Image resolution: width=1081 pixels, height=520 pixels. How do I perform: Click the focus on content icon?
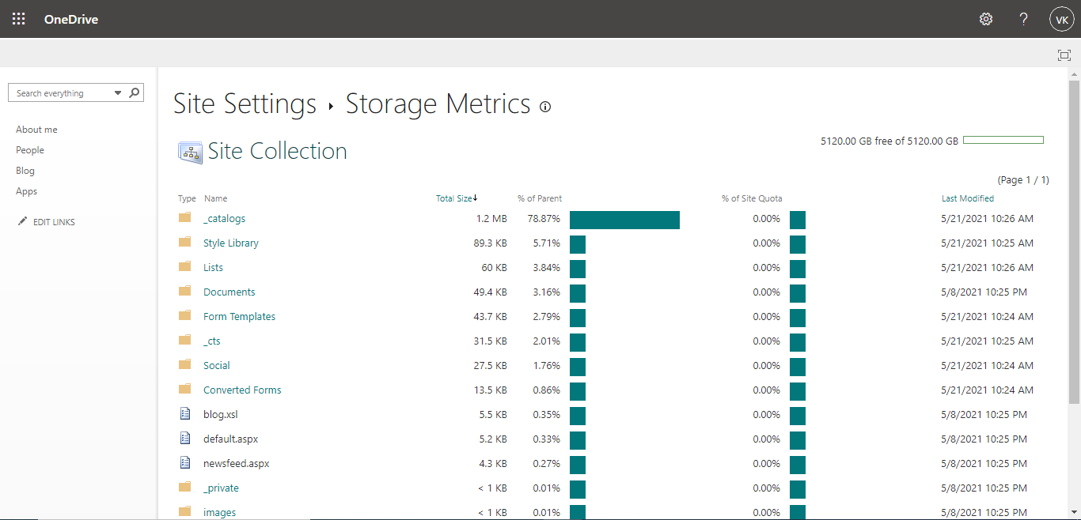tap(1064, 55)
